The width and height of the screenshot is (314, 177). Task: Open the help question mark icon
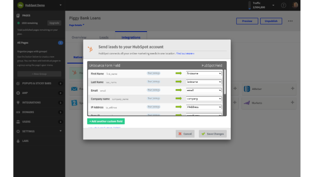coord(283,5)
